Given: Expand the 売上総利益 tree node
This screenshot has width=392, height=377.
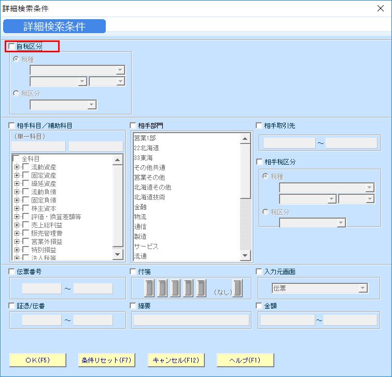Looking at the screenshot, I should tap(17, 225).
